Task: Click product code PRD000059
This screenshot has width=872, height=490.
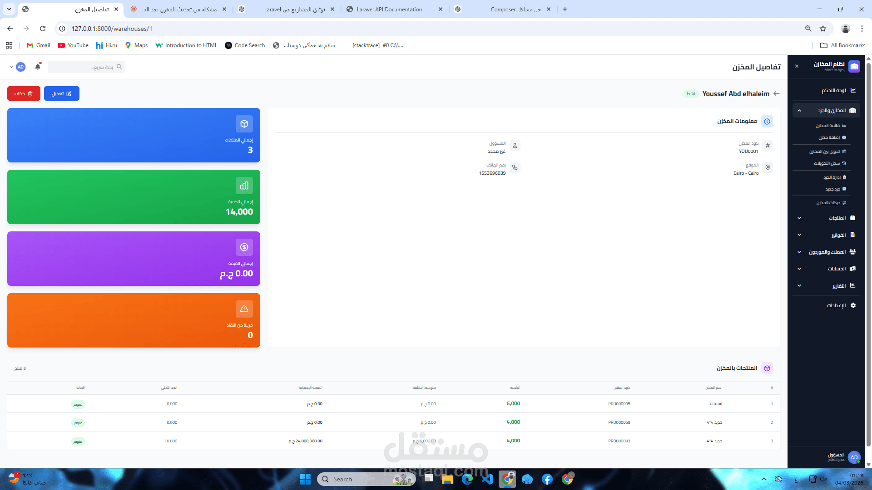Action: (619, 422)
